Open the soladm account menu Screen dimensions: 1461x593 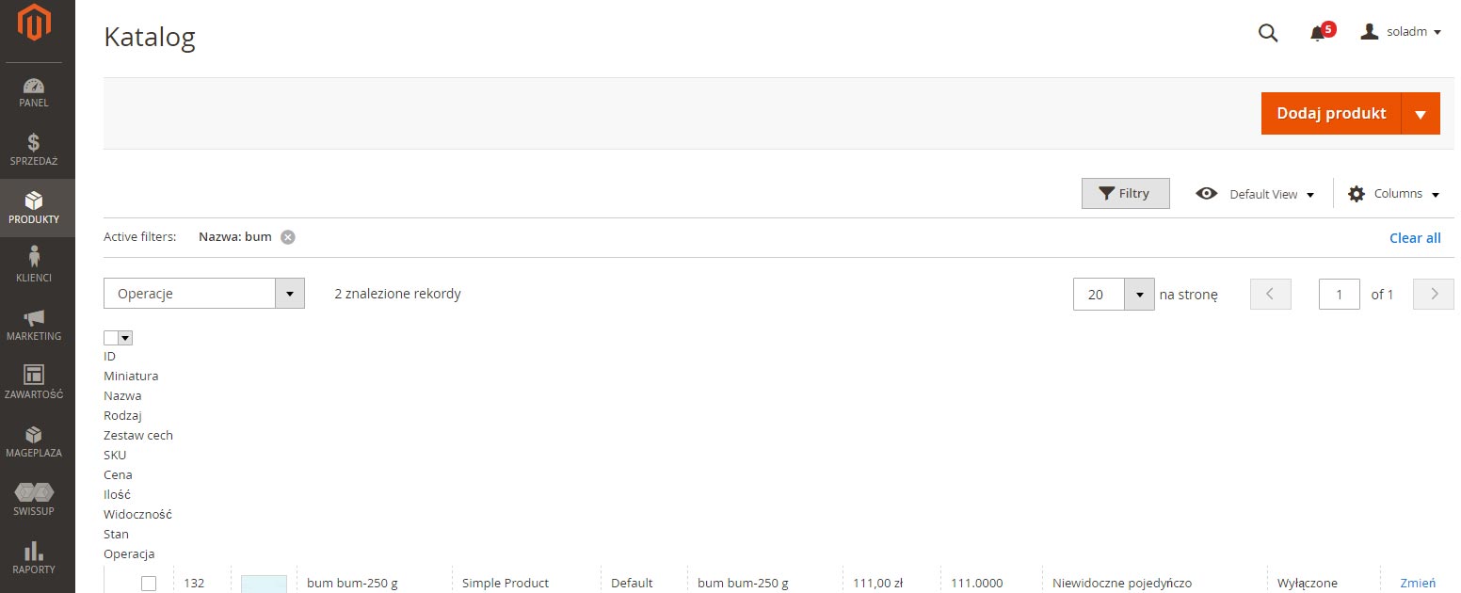pos(1401,31)
